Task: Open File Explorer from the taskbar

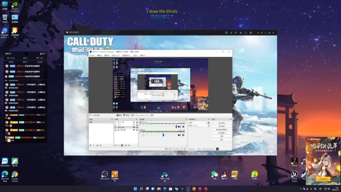Action: click(159, 189)
